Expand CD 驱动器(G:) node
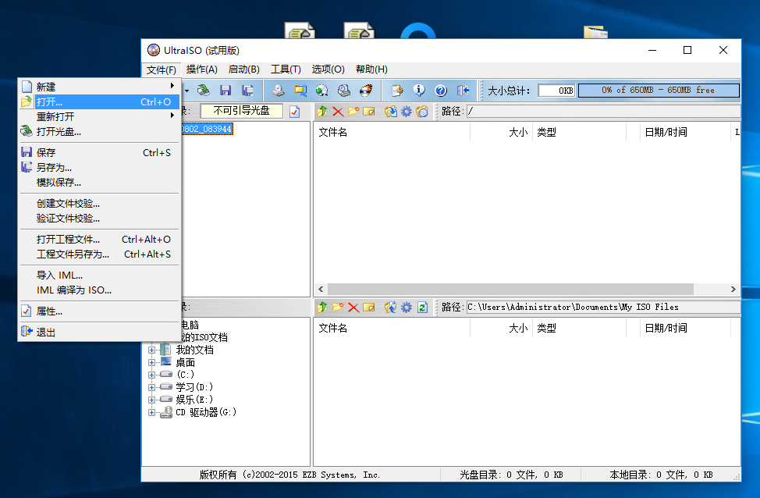Screen dimensions: 760x498 click(151, 412)
